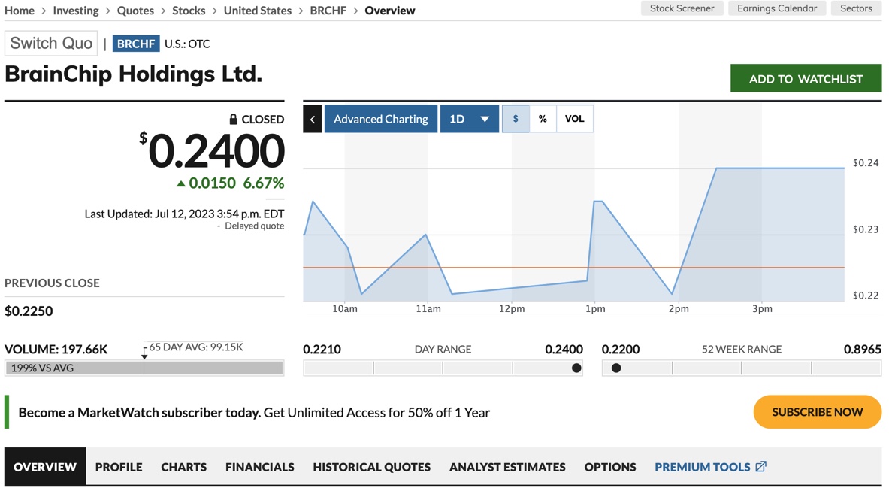Click the $0.24 chart axis label
The width and height of the screenshot is (889, 488).
[866, 163]
